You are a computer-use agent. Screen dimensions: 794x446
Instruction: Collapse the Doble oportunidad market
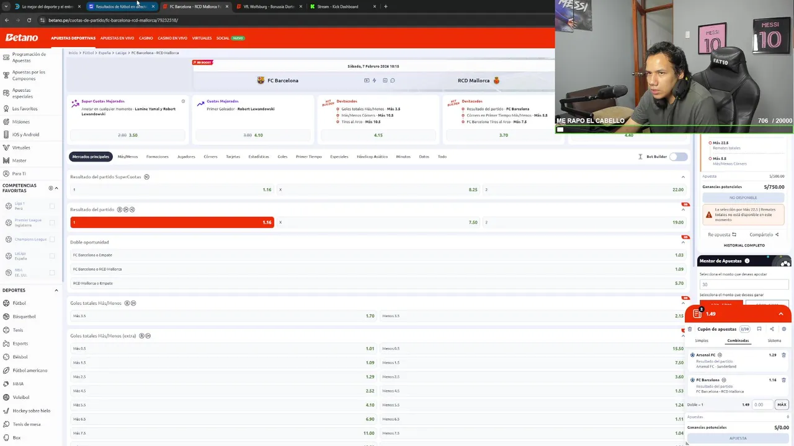[683, 242]
